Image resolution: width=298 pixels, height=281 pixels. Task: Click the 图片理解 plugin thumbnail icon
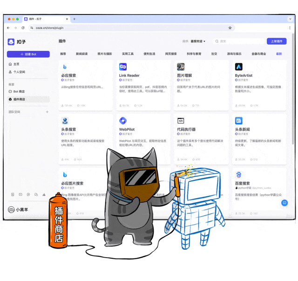click(181, 67)
